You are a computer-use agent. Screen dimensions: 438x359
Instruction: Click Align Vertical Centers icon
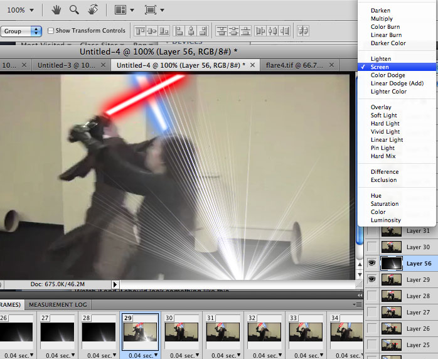[x=152, y=31]
